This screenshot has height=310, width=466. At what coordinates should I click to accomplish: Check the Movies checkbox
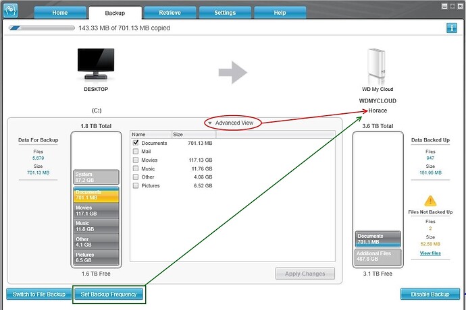point(136,160)
